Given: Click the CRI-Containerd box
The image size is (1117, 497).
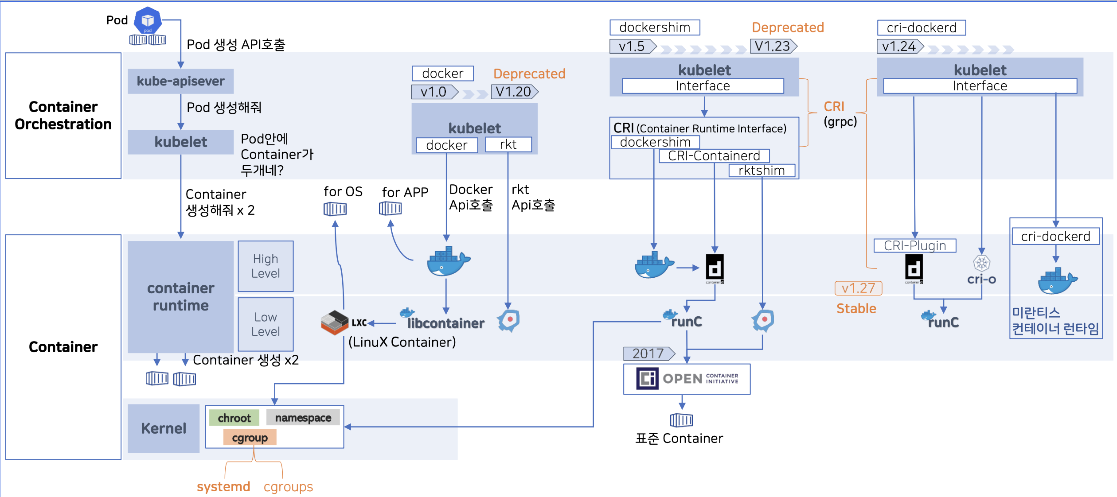Looking at the screenshot, I should [714, 156].
